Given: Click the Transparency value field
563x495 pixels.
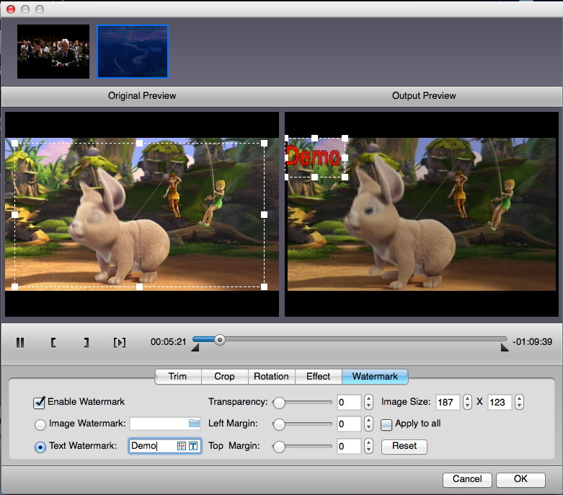Looking at the screenshot, I should pyautogui.click(x=349, y=402).
